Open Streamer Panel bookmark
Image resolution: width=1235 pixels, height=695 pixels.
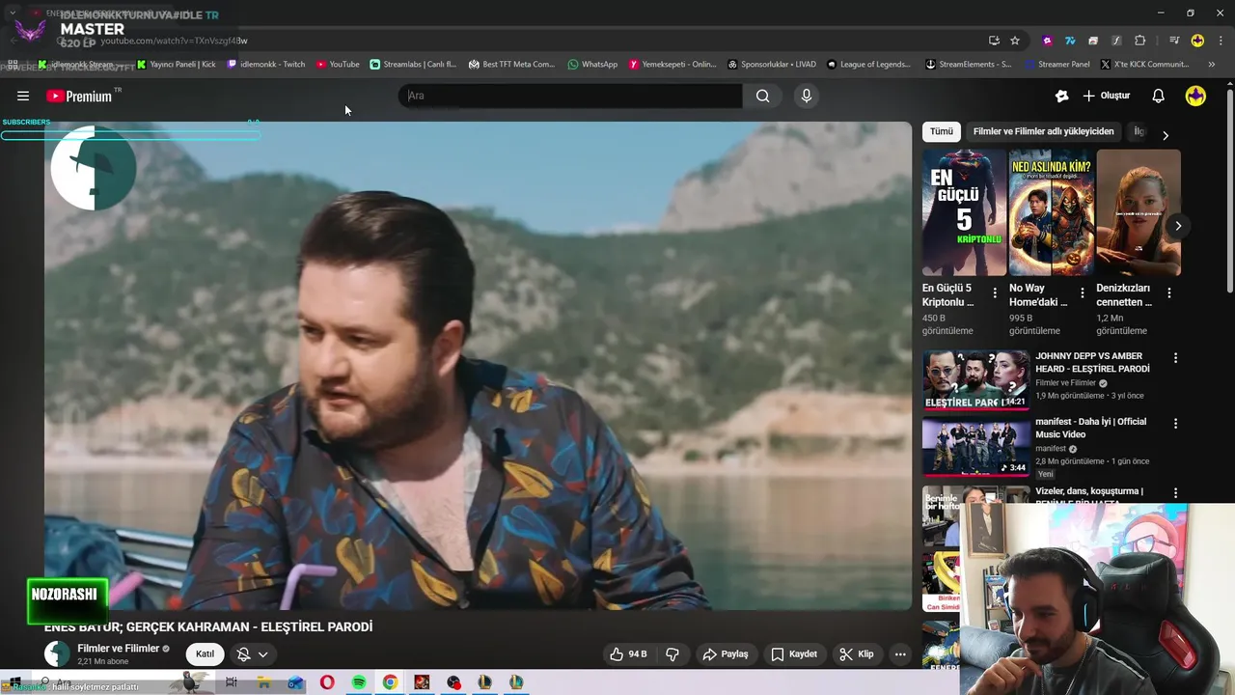1057,65
